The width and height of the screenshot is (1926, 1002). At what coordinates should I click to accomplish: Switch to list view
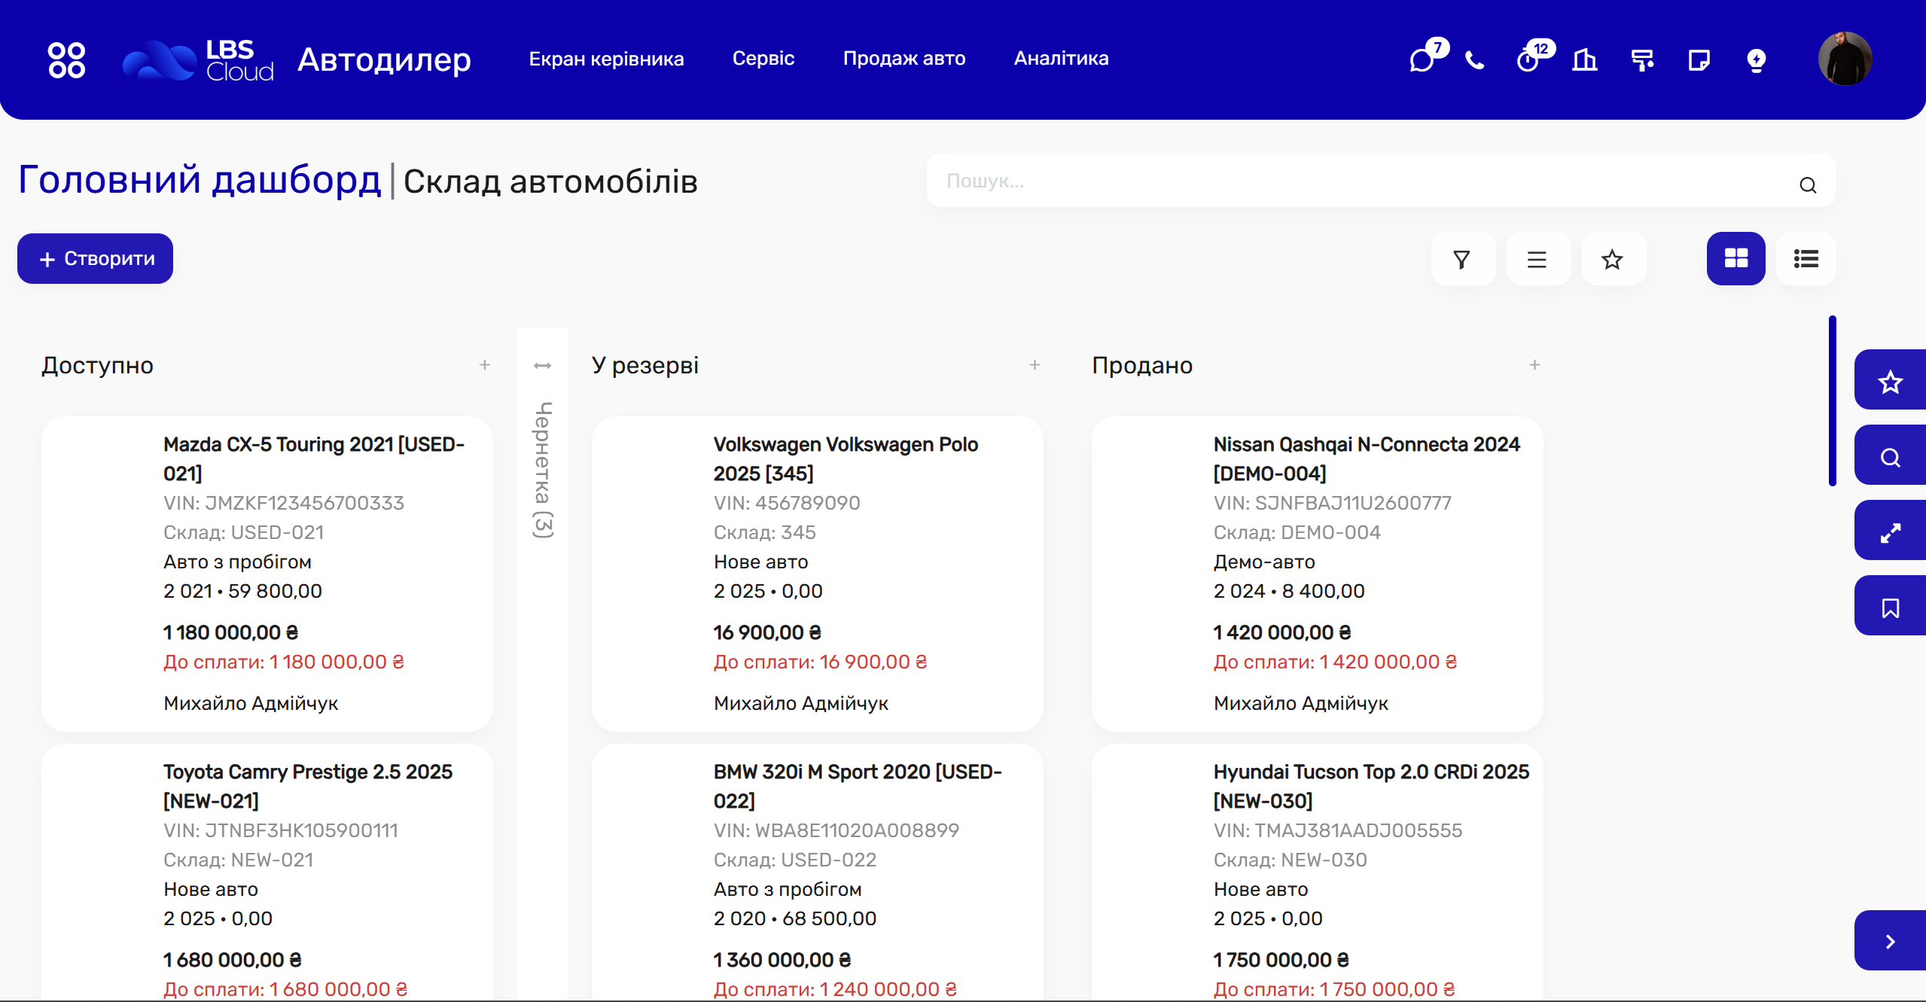(x=1806, y=259)
